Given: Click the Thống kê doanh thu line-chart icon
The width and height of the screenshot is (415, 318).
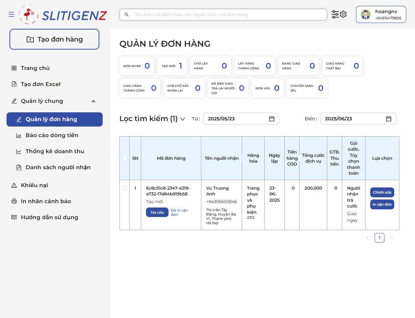Looking at the screenshot, I should pyautogui.click(x=19, y=151).
